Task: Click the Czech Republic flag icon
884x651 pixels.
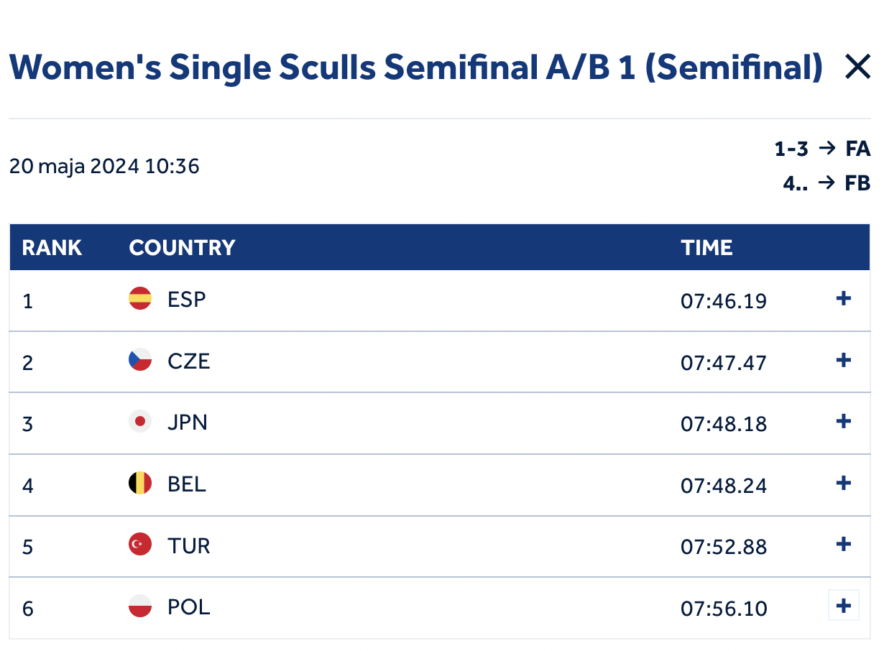Action: click(140, 360)
